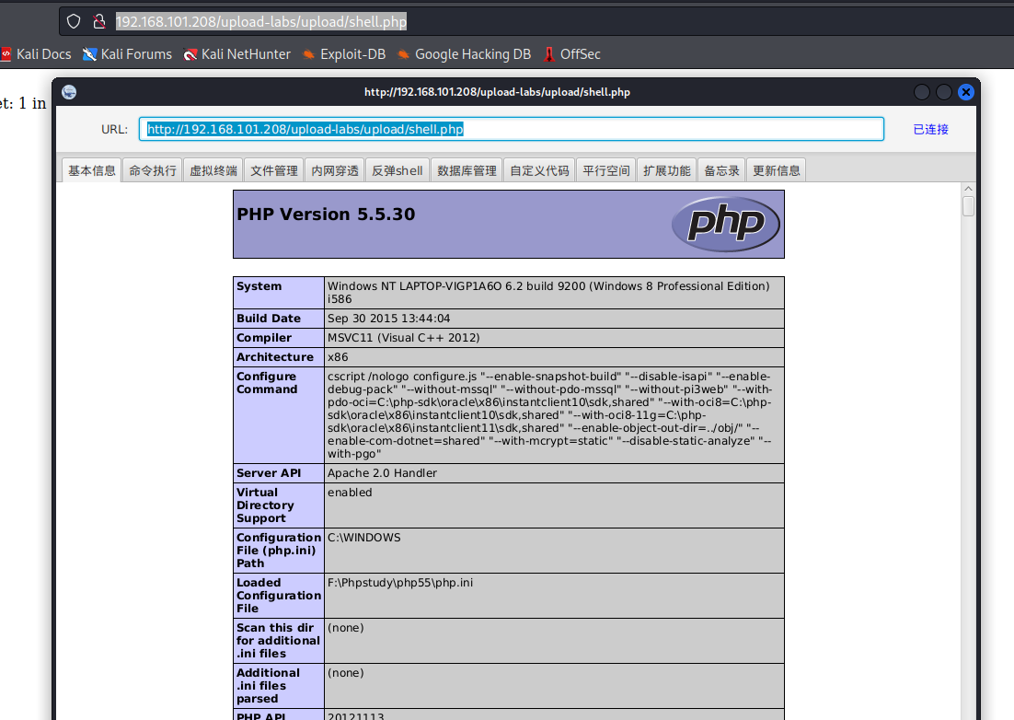
Task: Open OffSec bookmark
Action: tap(571, 54)
